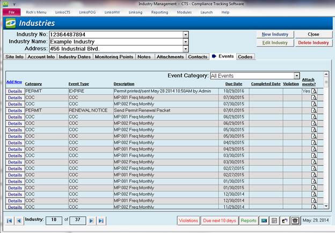Switch to the Monitoring Points tab
This screenshot has width=335, height=233.
click(114, 56)
